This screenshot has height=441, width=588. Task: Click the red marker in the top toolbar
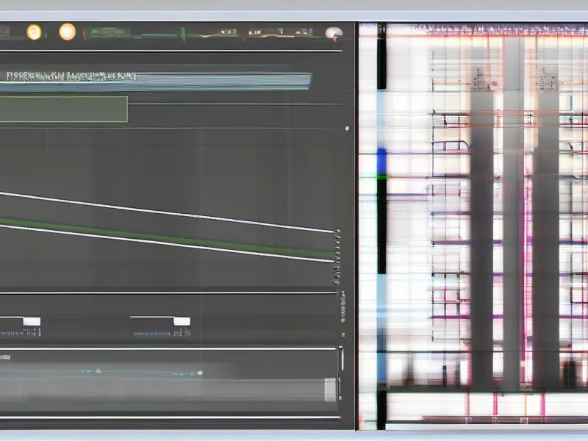coord(85,33)
